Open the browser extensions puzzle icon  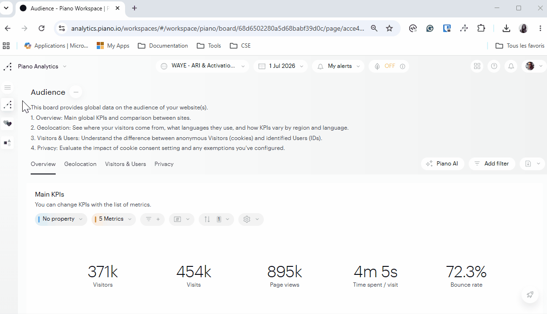pyautogui.click(x=481, y=28)
